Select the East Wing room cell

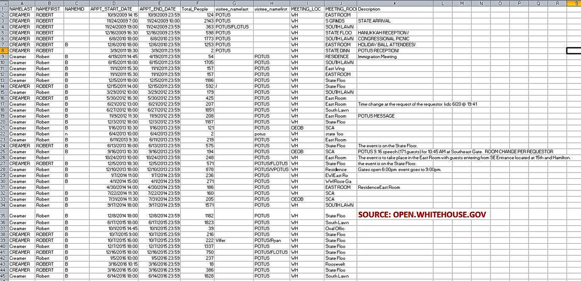(x=340, y=68)
